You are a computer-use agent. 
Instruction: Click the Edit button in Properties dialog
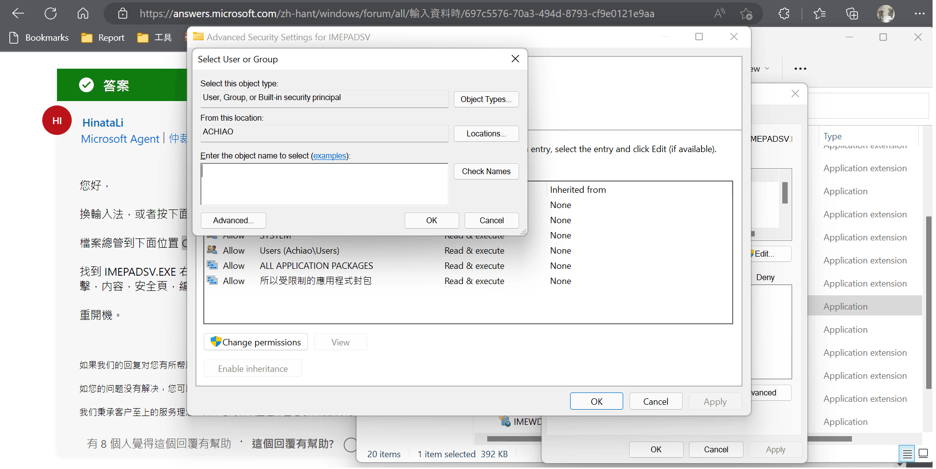coord(770,254)
